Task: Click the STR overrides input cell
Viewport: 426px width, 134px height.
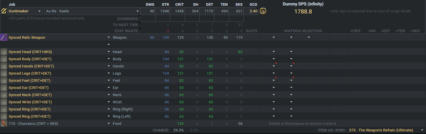Action: tap(163, 19)
